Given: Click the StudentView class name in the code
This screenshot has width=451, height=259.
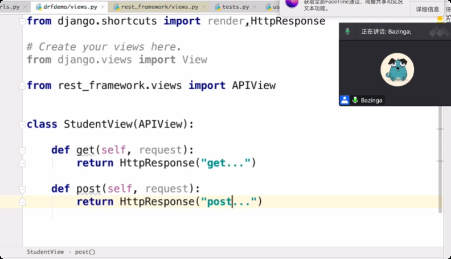Looking at the screenshot, I should [x=98, y=124].
